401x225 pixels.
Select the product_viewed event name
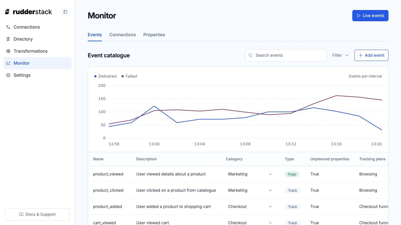(108, 174)
